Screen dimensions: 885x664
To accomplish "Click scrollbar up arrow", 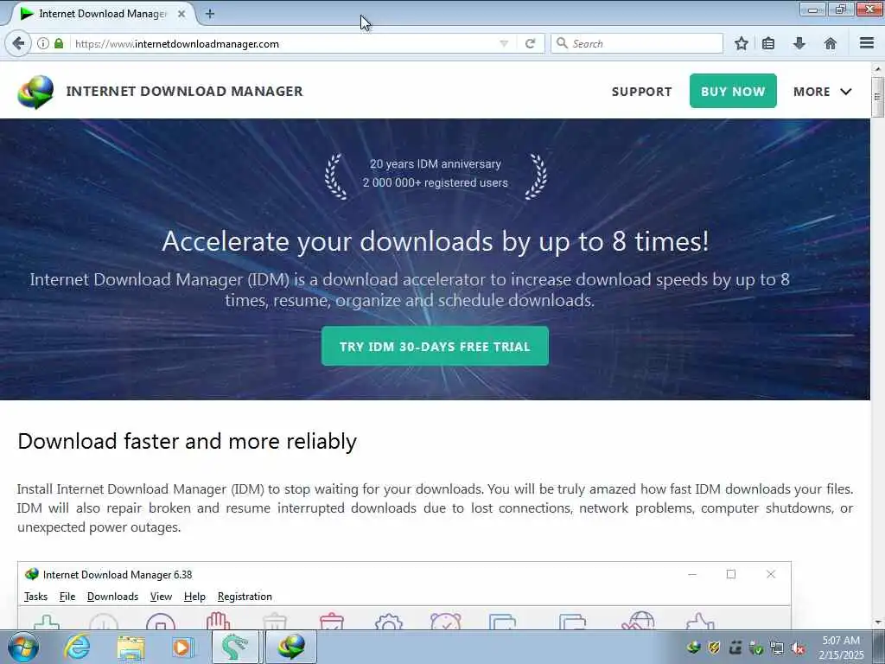I will (877, 69).
